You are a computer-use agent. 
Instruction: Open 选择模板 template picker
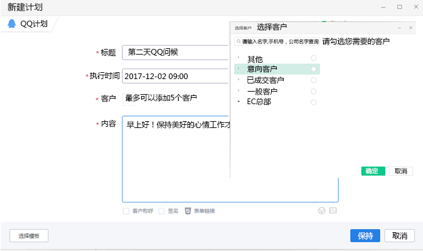click(29, 236)
